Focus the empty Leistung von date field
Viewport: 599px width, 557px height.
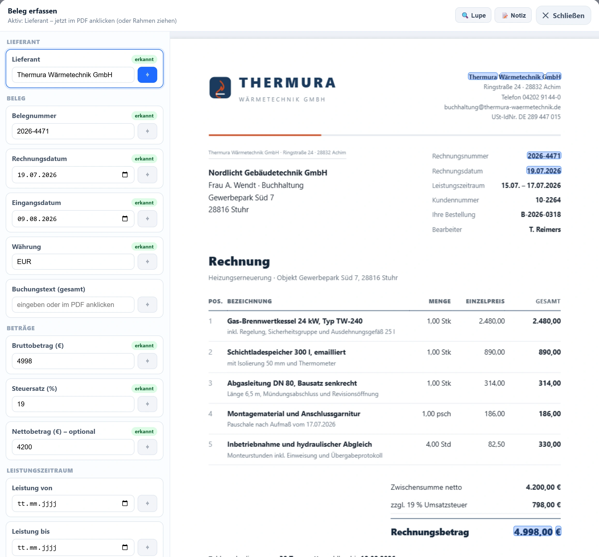coord(73,503)
